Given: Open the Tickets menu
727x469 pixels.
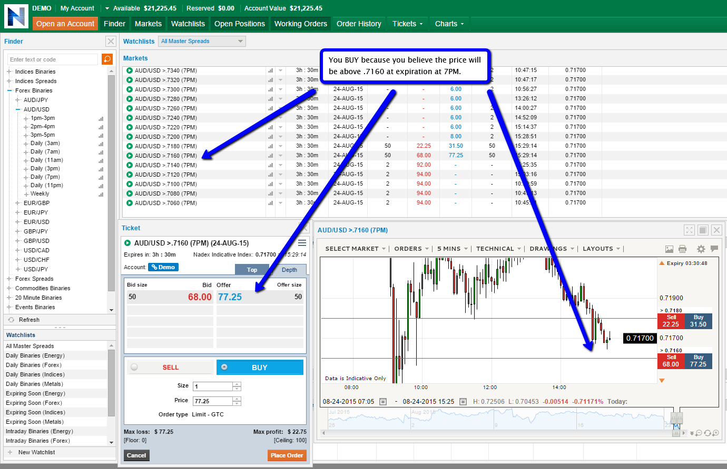Looking at the screenshot, I should (407, 24).
